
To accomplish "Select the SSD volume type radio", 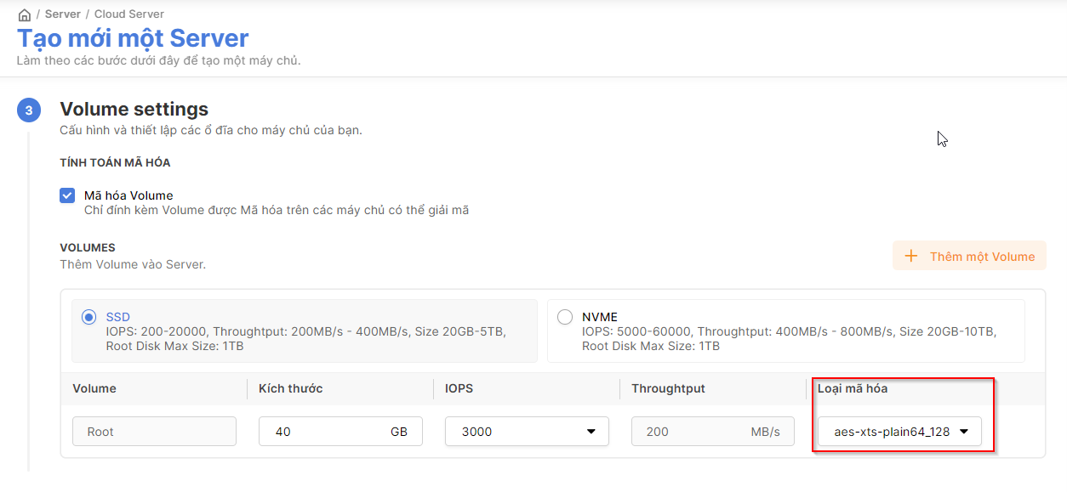I will (x=88, y=317).
